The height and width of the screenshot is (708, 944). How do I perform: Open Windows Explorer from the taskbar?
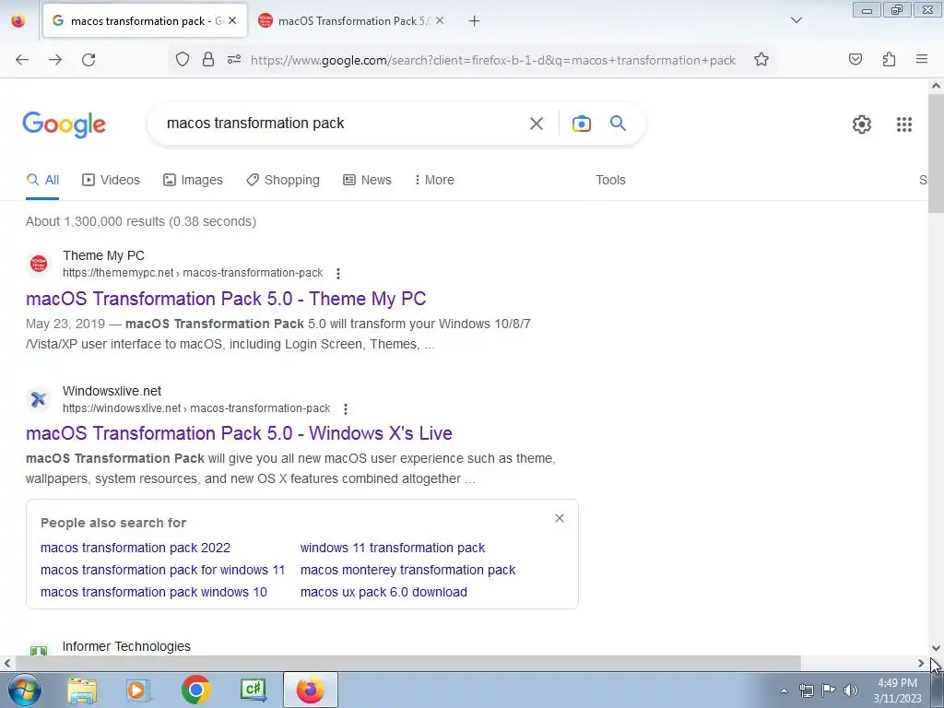tap(82, 690)
